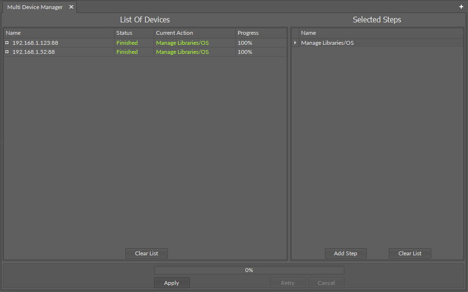468x292 pixels.
Task: Sort devices by the Progress column
Action: 248,32
